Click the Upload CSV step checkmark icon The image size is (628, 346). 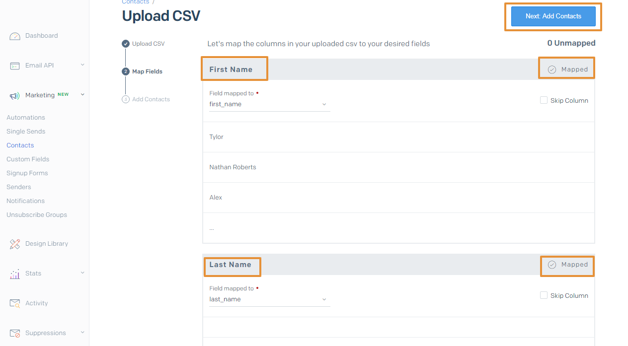pyautogui.click(x=126, y=44)
